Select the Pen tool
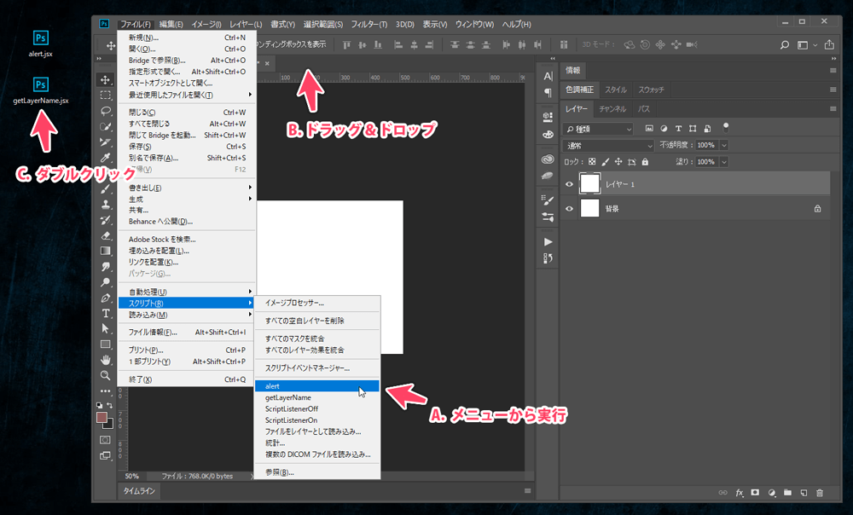 106,298
